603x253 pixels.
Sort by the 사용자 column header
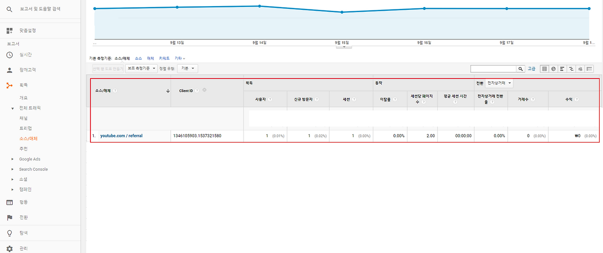[261, 99]
